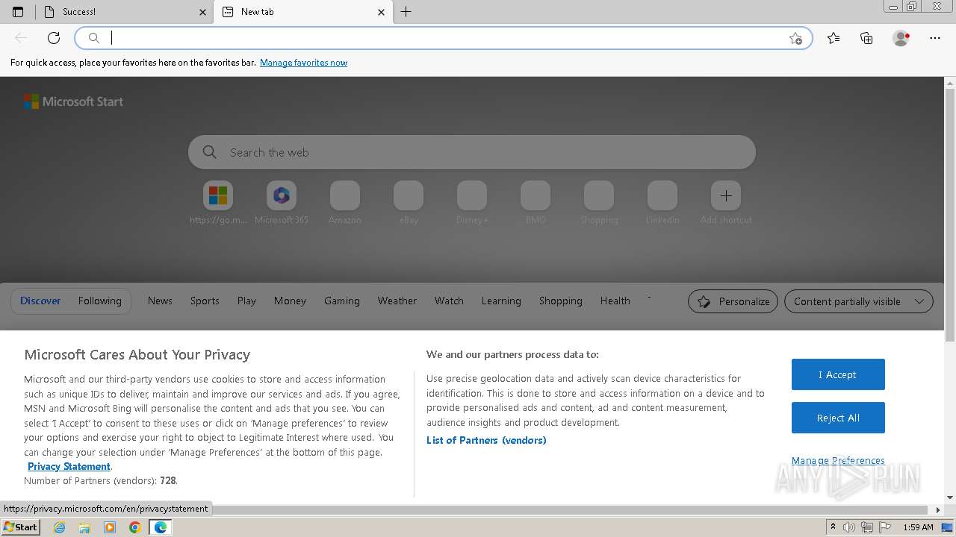956x537 pixels.
Task: Open the Privacy Statement link
Action: 69,467
